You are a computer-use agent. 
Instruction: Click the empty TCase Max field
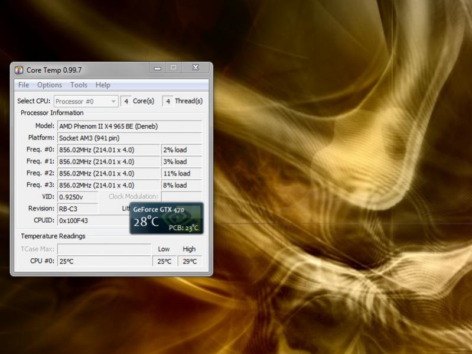[104, 249]
